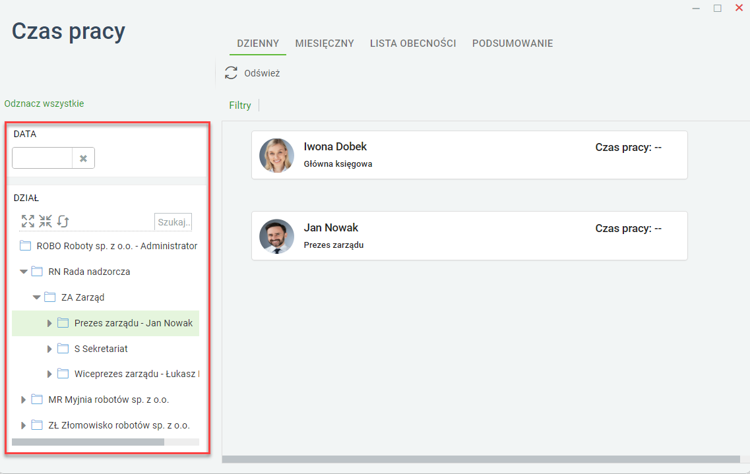Viewport: 750px width, 474px height.
Task: Click Prezes zarządu title on Jan Nowak card
Action: [x=333, y=245]
